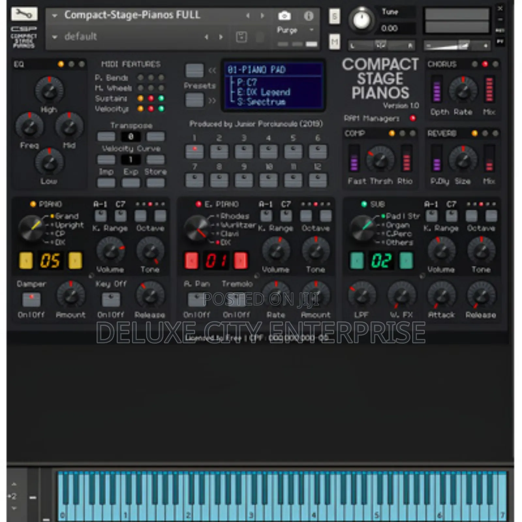Turn the EQ Freq knob
522x522 pixels.
point(29,126)
